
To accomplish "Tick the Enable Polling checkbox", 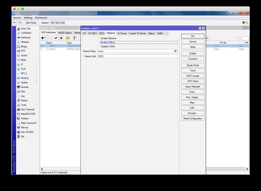I will tap(99, 42).
